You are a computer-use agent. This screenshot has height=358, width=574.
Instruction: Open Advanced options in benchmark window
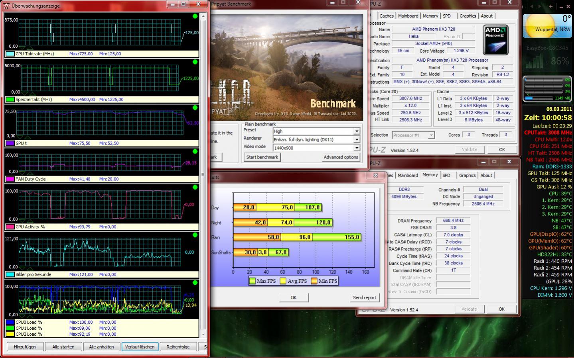pyautogui.click(x=341, y=157)
